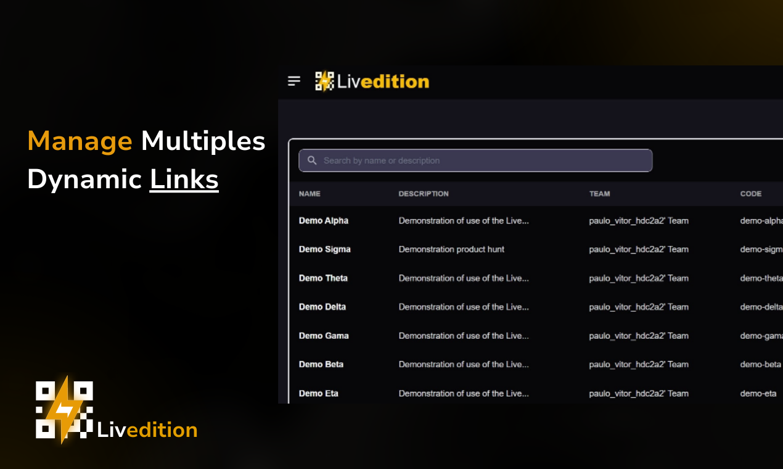783x469 pixels.
Task: Click the description cell of Demo Beta
Action: (x=464, y=364)
